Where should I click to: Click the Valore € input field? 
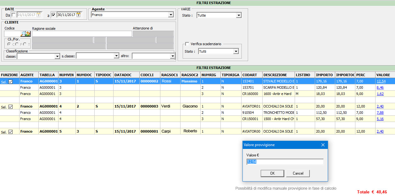(285, 162)
